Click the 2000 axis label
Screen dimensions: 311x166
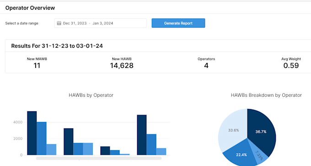tap(18, 138)
